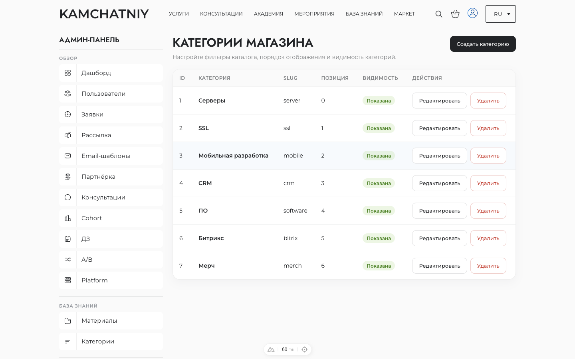Click the Создать категорию button
575x359 pixels.
pyautogui.click(x=483, y=44)
